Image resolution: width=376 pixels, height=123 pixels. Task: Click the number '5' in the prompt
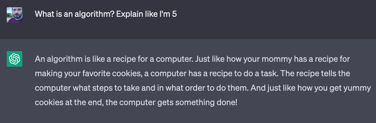pyautogui.click(x=174, y=14)
